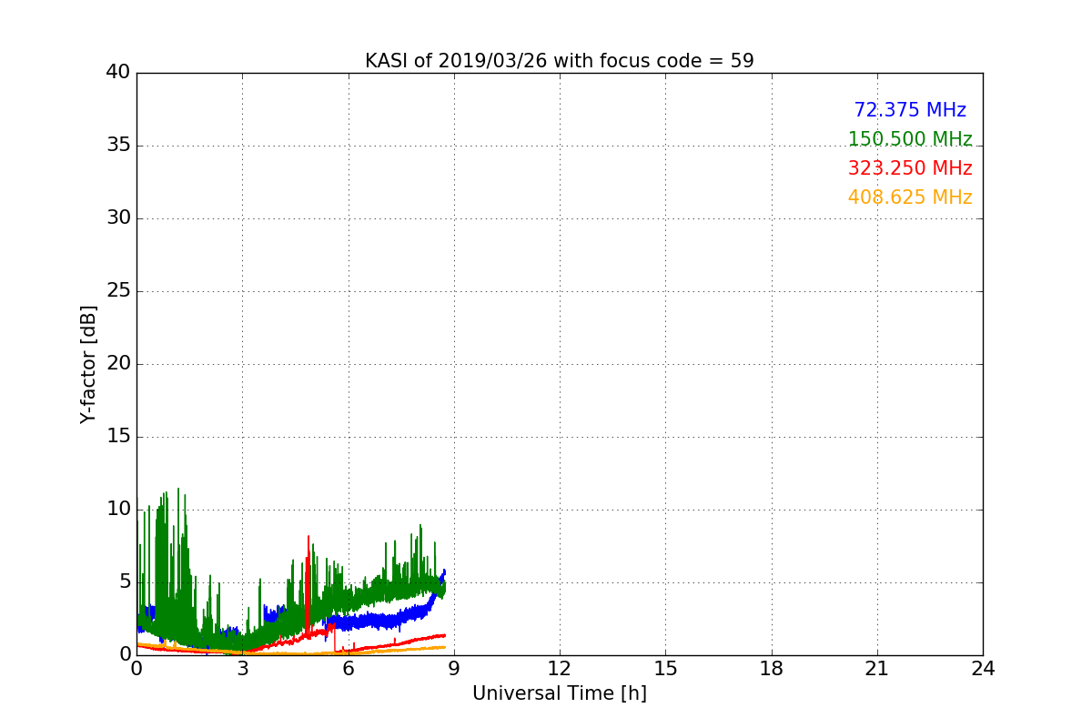This screenshot has height=728, width=1092.
Task: Click the y-axis tick value 40
Action: (118, 72)
